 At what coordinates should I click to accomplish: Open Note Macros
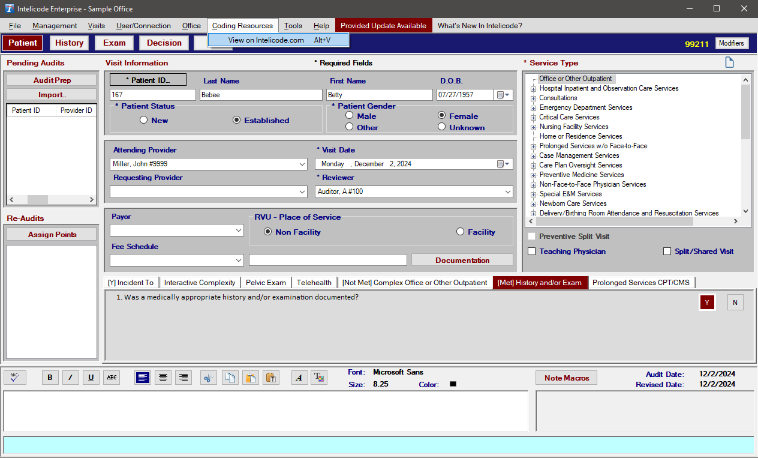[567, 378]
